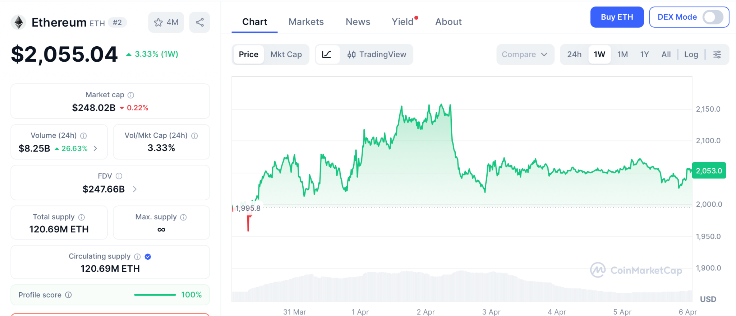736x316 pixels.
Task: Click Profile score info icon
Action: (x=68, y=295)
